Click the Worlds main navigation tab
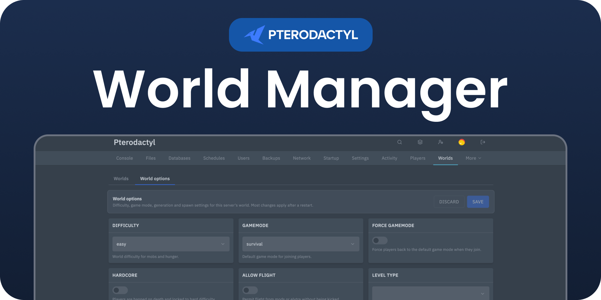This screenshot has width=601, height=300. (445, 158)
